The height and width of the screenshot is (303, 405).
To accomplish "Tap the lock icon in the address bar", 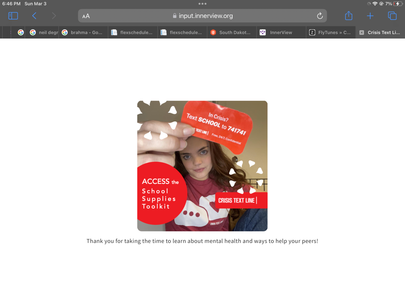I will click(175, 16).
